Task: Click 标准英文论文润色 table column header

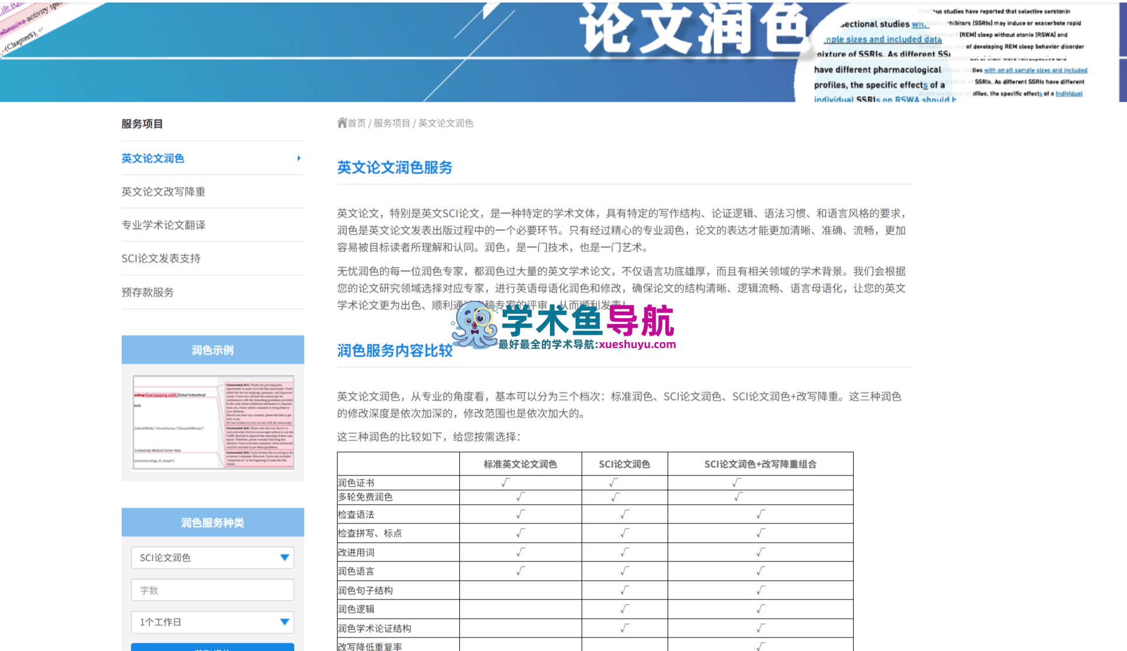Action: click(520, 464)
